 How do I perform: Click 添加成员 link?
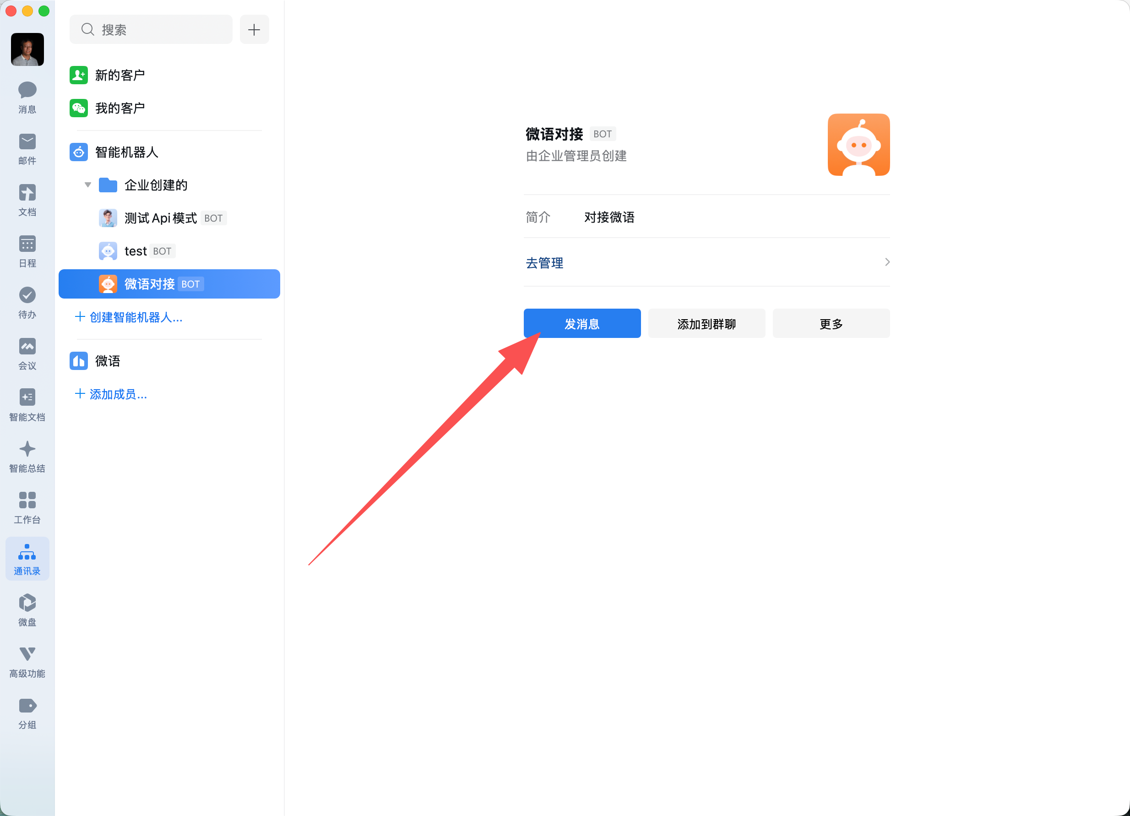[111, 395]
